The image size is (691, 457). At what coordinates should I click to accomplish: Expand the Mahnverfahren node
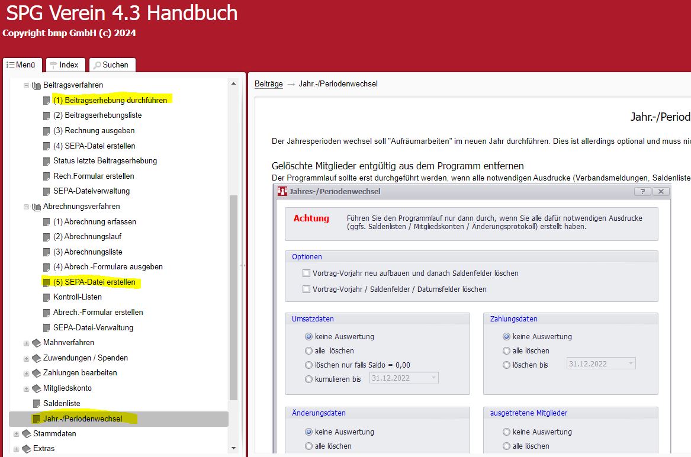coord(27,343)
